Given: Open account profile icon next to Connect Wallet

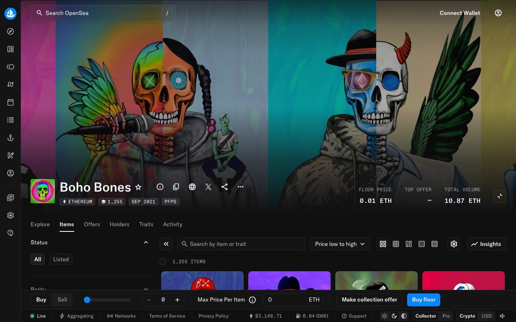Looking at the screenshot, I should click(498, 13).
